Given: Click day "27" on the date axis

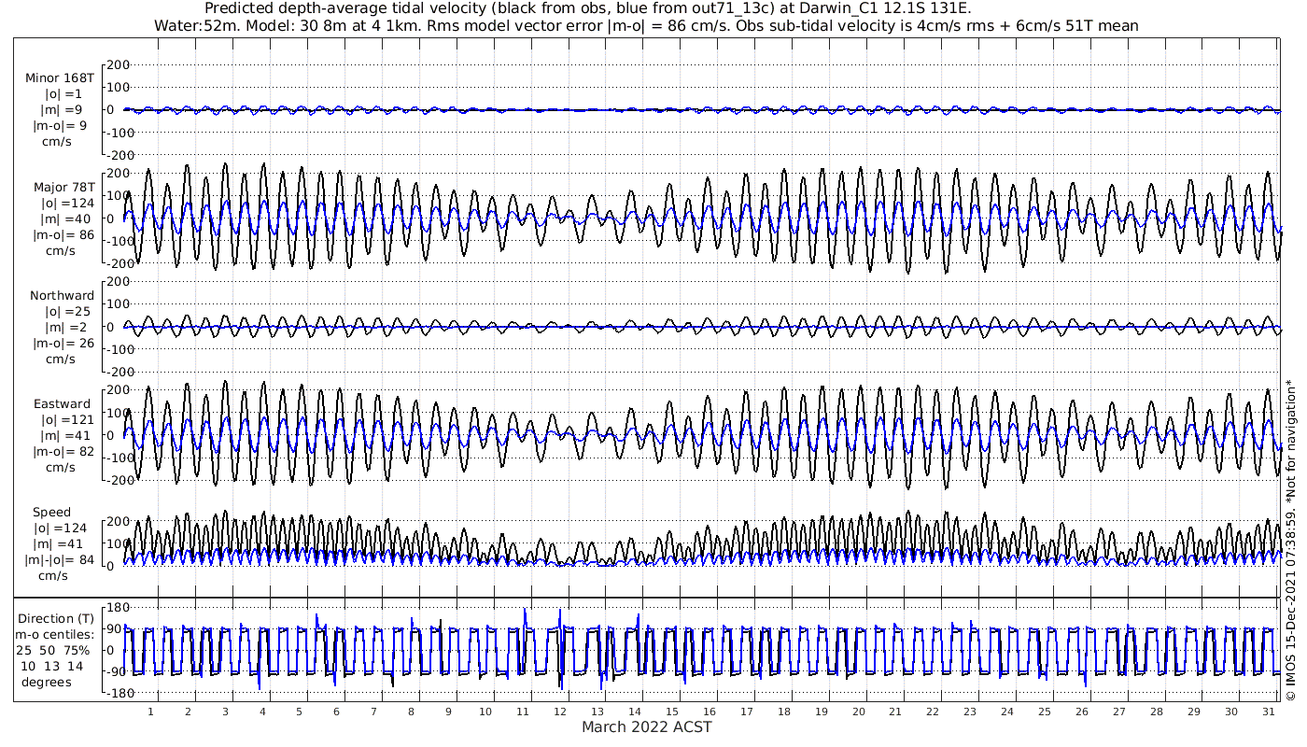Looking at the screenshot, I should [1119, 712].
